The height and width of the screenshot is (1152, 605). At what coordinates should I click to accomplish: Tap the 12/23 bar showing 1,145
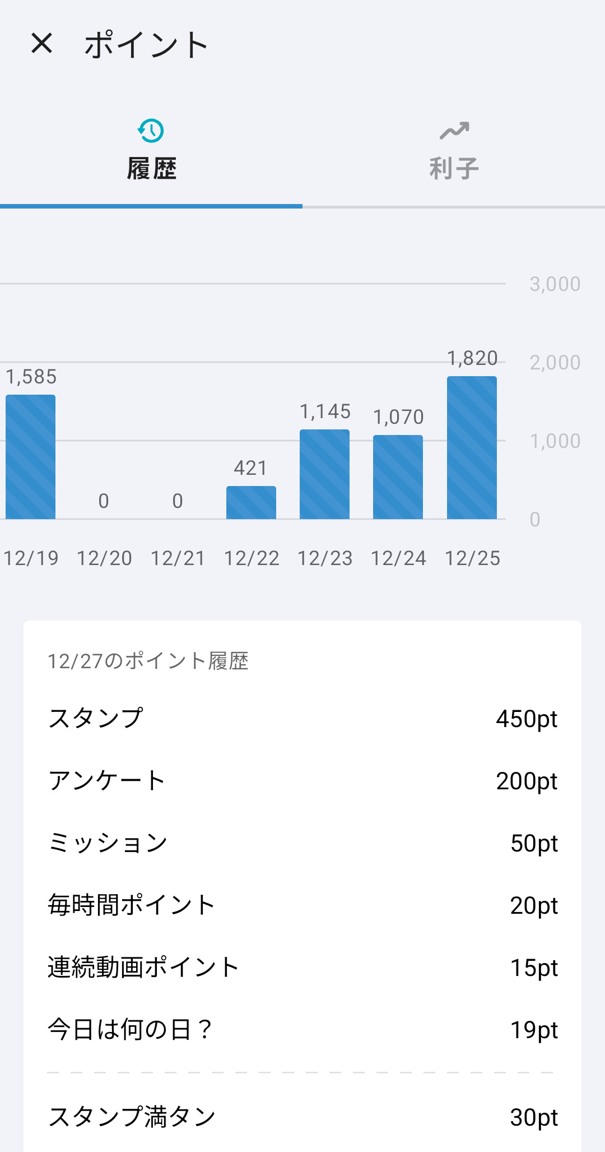pyautogui.click(x=324, y=474)
